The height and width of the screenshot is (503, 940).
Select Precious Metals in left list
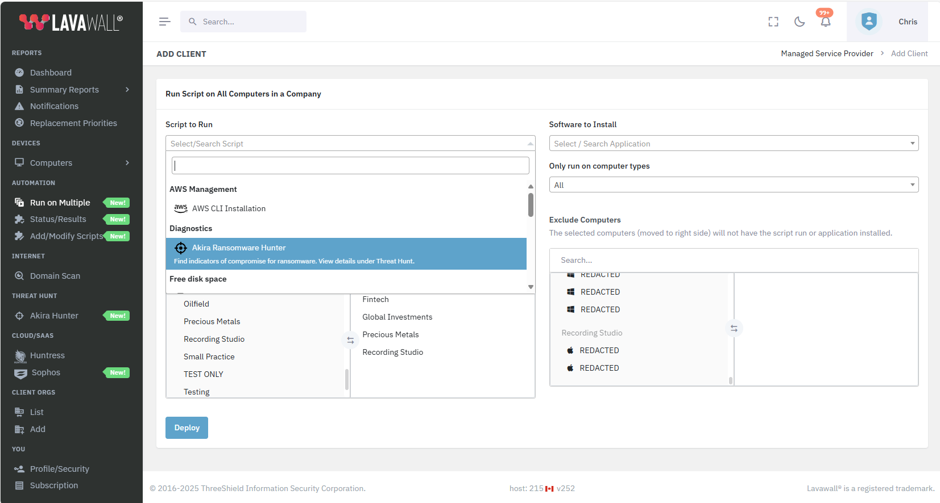click(212, 321)
